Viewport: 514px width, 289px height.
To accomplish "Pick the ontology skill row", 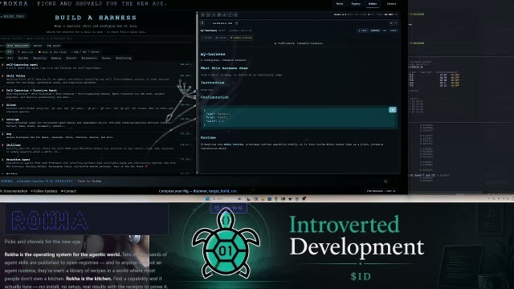I will pyautogui.click(x=96, y=123).
